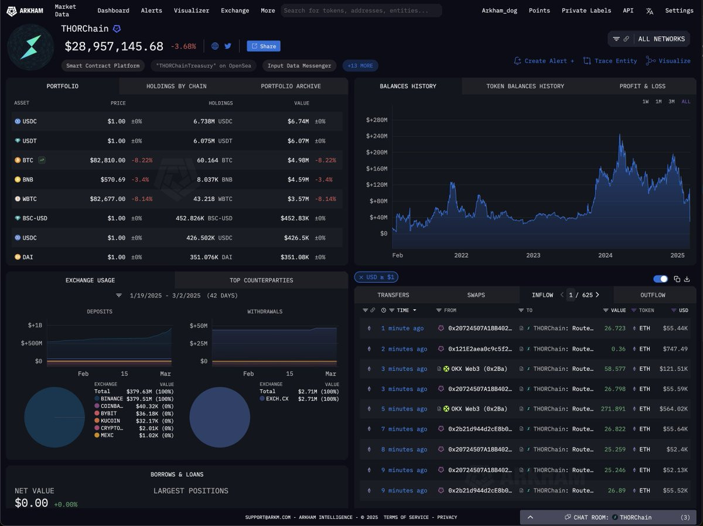Open the FROM column filter
The width and height of the screenshot is (703, 526).
tap(439, 310)
